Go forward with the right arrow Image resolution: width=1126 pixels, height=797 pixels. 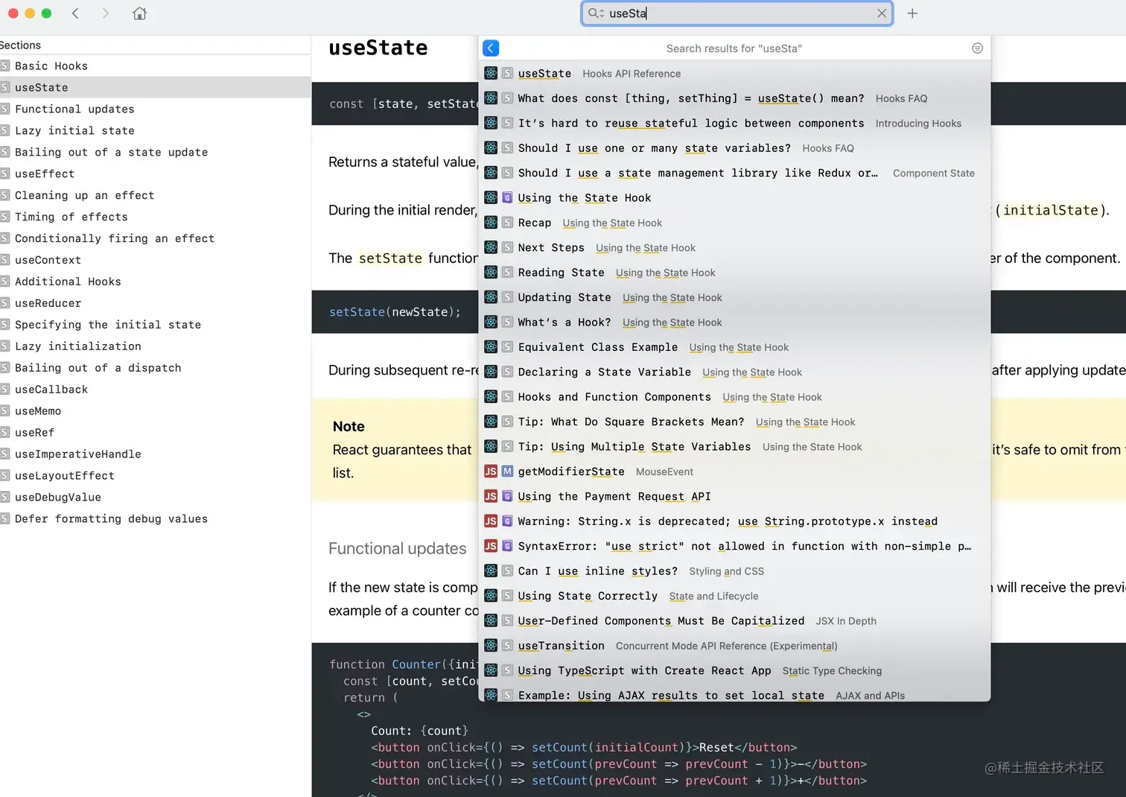[x=105, y=13]
